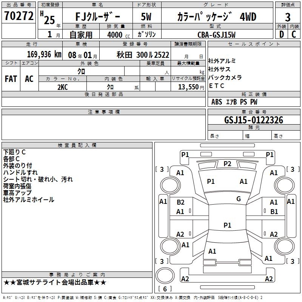Select the car name FJクルーザー
The image size is (302, 302).
tap(98, 17)
